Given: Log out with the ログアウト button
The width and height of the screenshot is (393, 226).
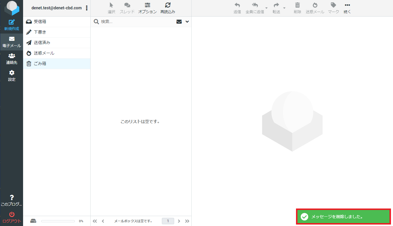Looking at the screenshot, I should [12, 218].
